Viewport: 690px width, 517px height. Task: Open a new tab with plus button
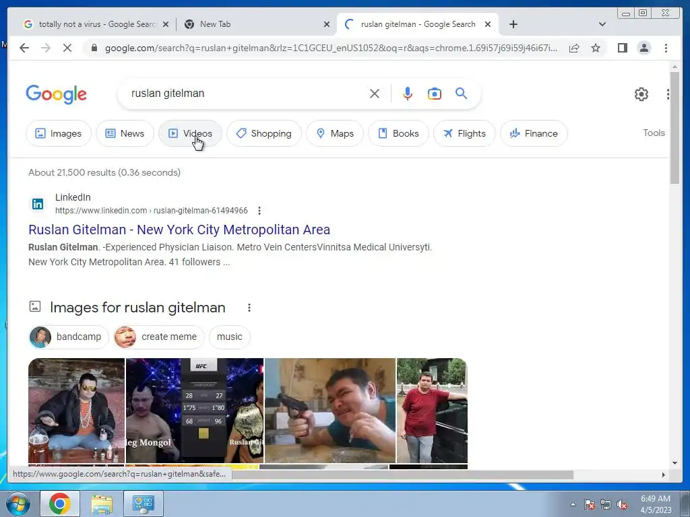coord(513,24)
